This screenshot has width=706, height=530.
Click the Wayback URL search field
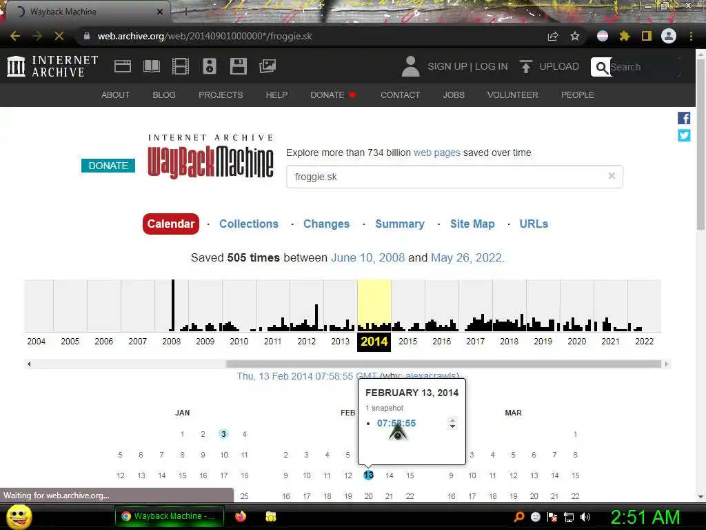[x=454, y=177]
